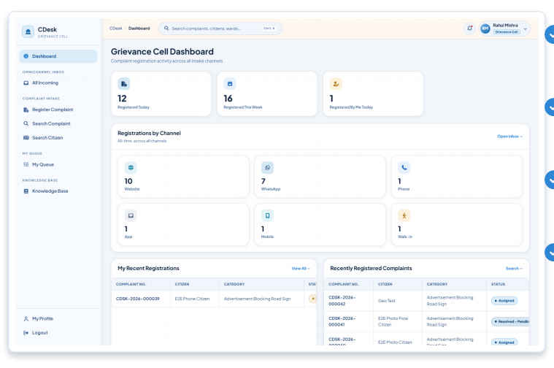
Task: Click the CDesk breadcrumb link
Action: click(115, 28)
